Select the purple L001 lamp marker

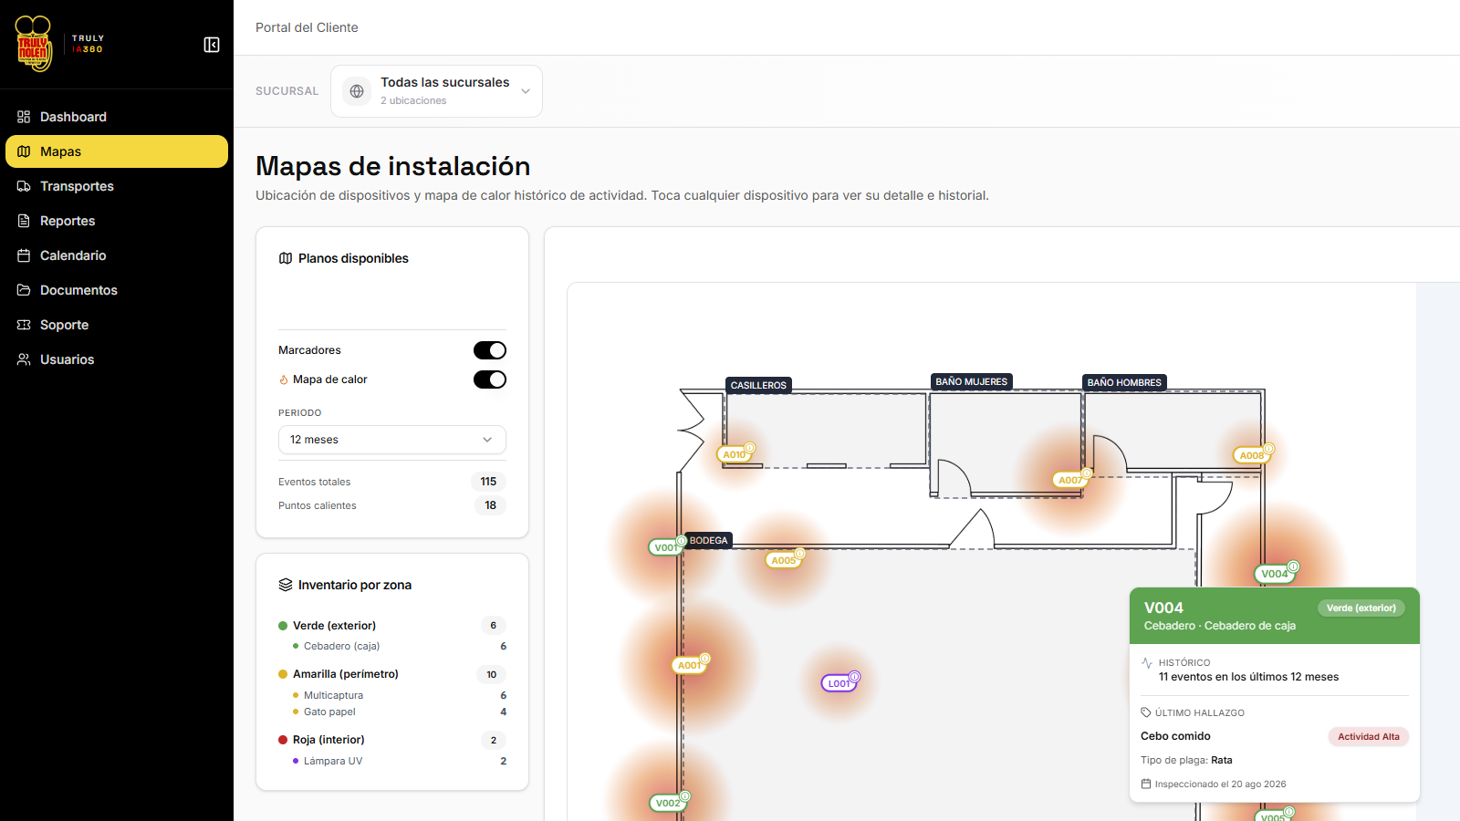(x=839, y=683)
